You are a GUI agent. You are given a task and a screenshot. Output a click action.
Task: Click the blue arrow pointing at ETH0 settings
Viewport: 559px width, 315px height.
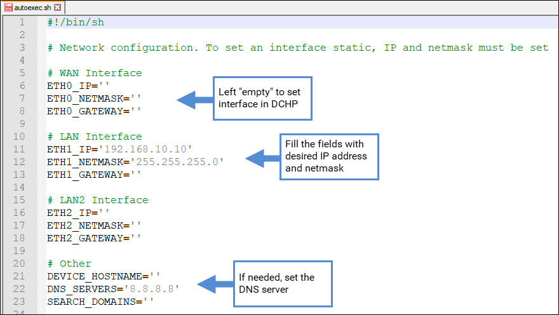coord(194,100)
